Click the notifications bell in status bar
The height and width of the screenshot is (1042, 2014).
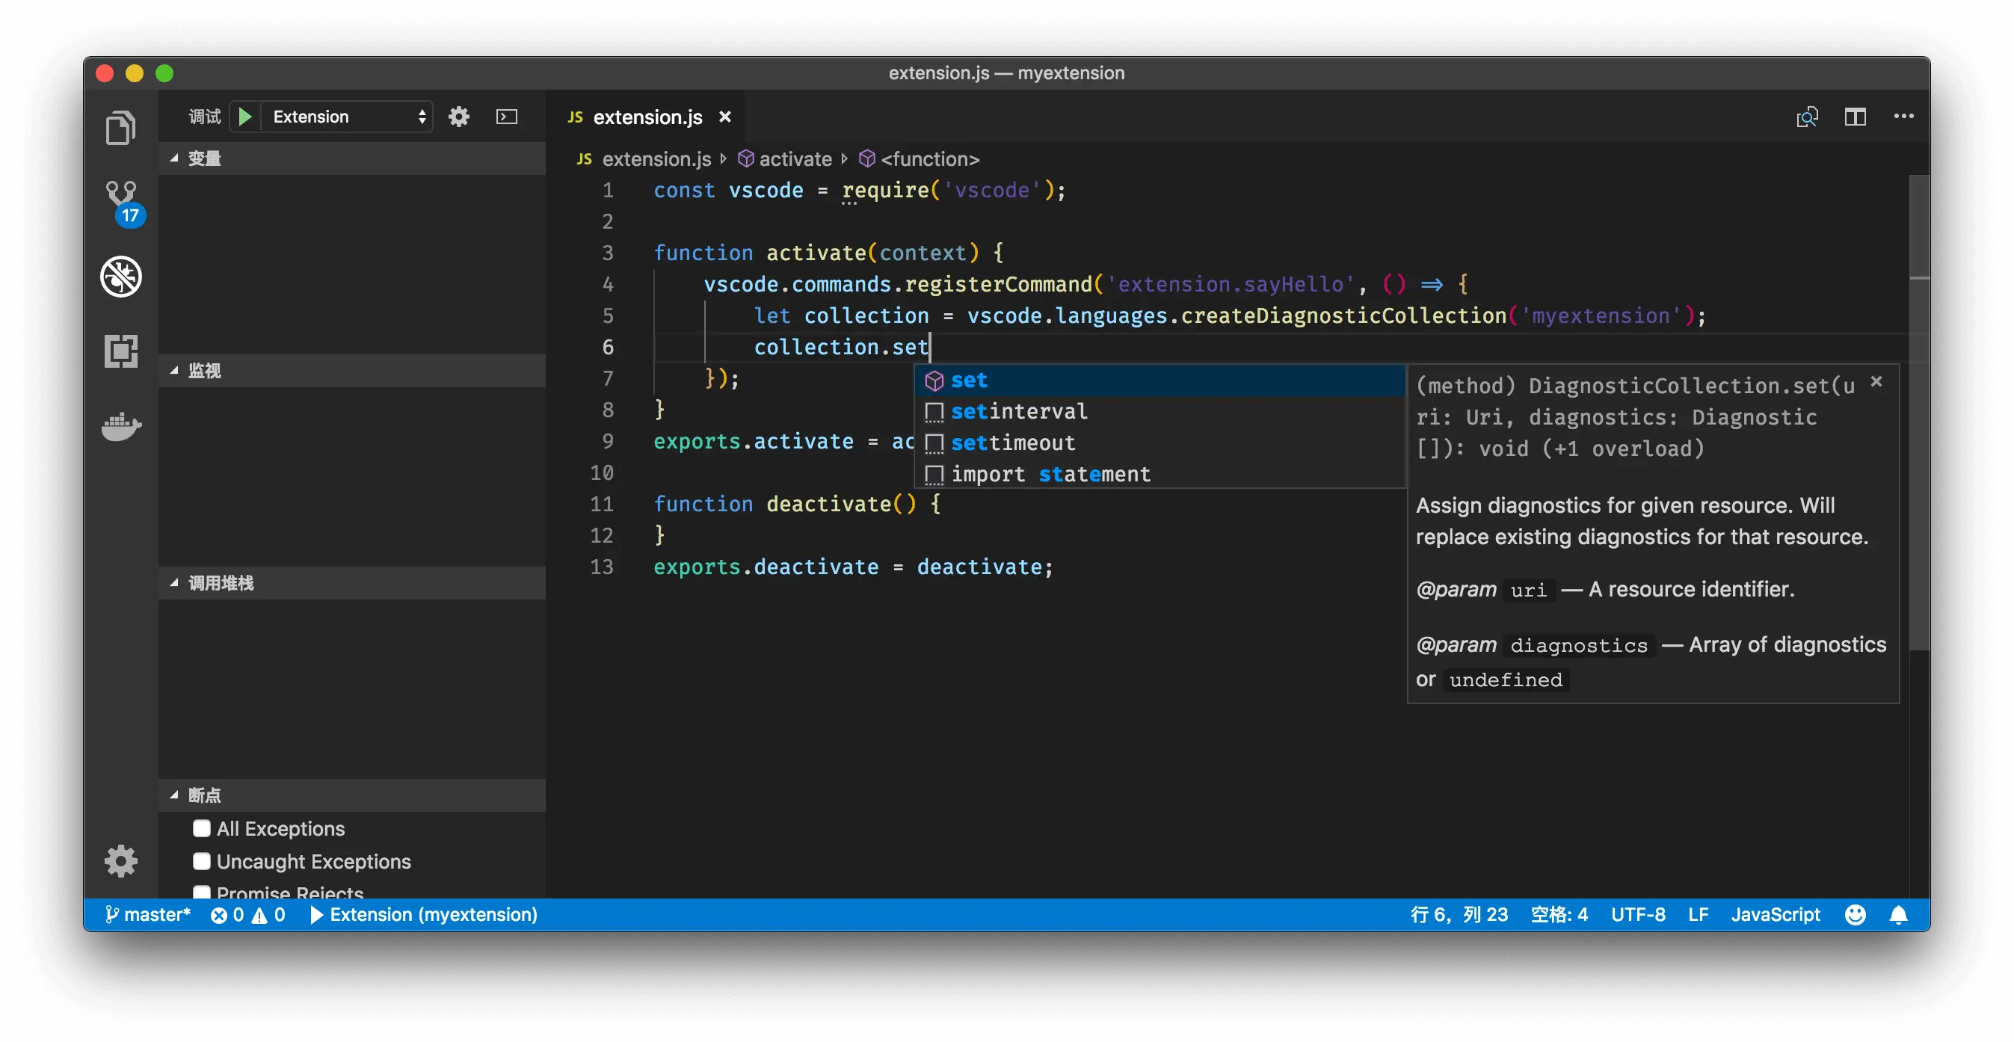coord(1898,915)
